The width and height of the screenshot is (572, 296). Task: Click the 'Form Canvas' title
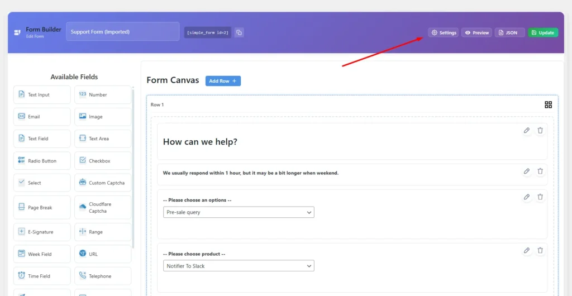point(173,80)
